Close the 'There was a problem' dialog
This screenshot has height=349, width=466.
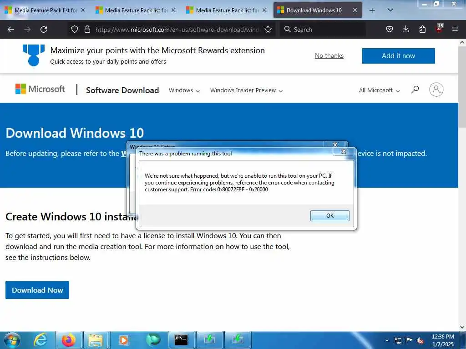[344, 151]
